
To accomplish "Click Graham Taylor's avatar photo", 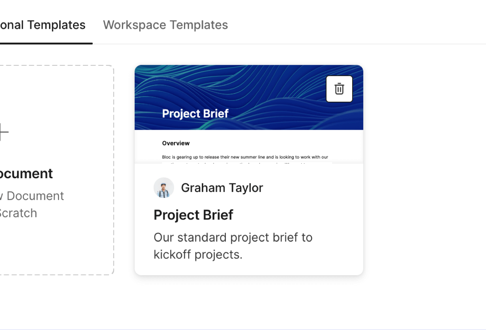I will tap(163, 188).
